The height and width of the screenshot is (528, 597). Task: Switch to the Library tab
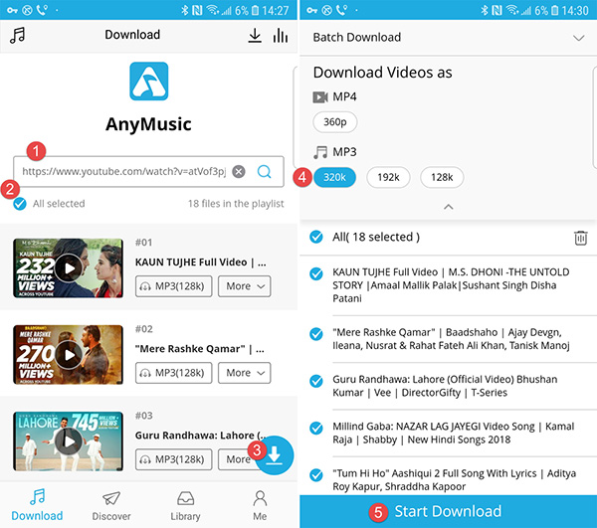(x=185, y=505)
